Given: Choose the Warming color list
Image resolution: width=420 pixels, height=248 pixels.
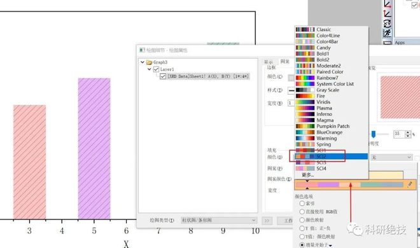Looking at the screenshot, I should [332, 139].
